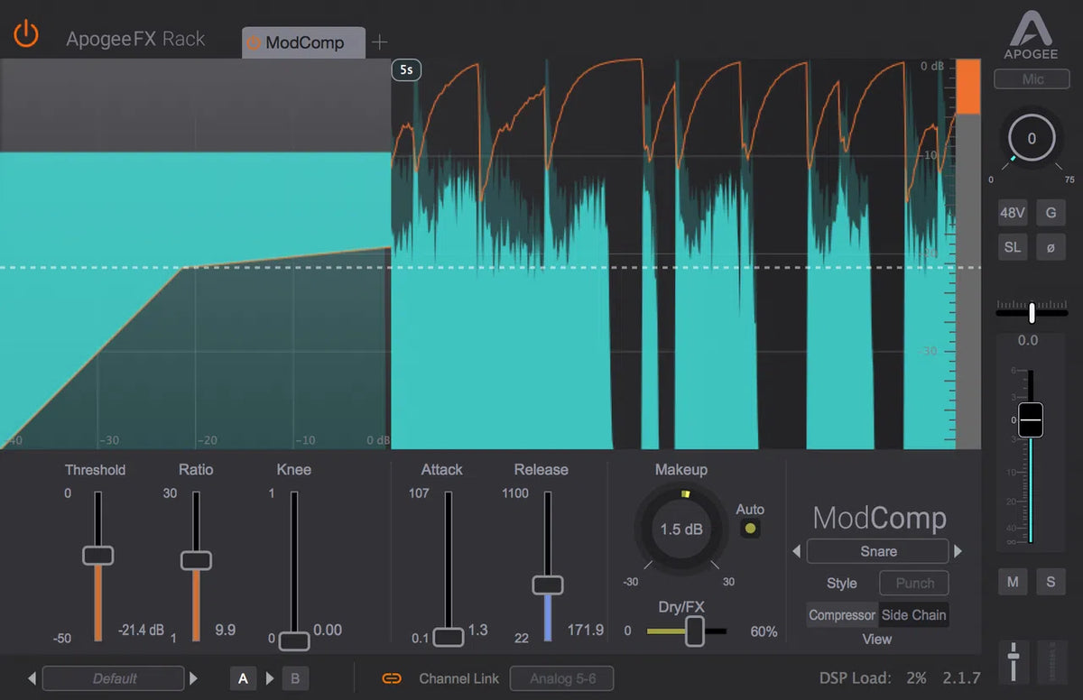1083x700 pixels.
Task: Select the fader view icon bottom right
Action: click(1013, 660)
